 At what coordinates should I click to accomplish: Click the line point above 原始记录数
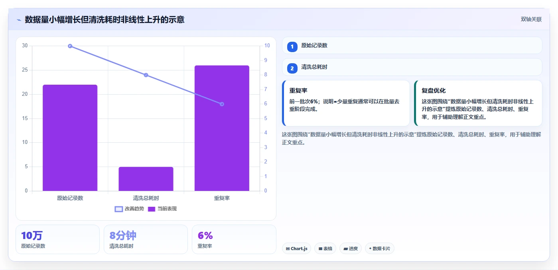[x=70, y=46]
